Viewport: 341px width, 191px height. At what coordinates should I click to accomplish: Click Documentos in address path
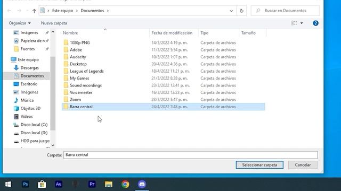click(92, 11)
